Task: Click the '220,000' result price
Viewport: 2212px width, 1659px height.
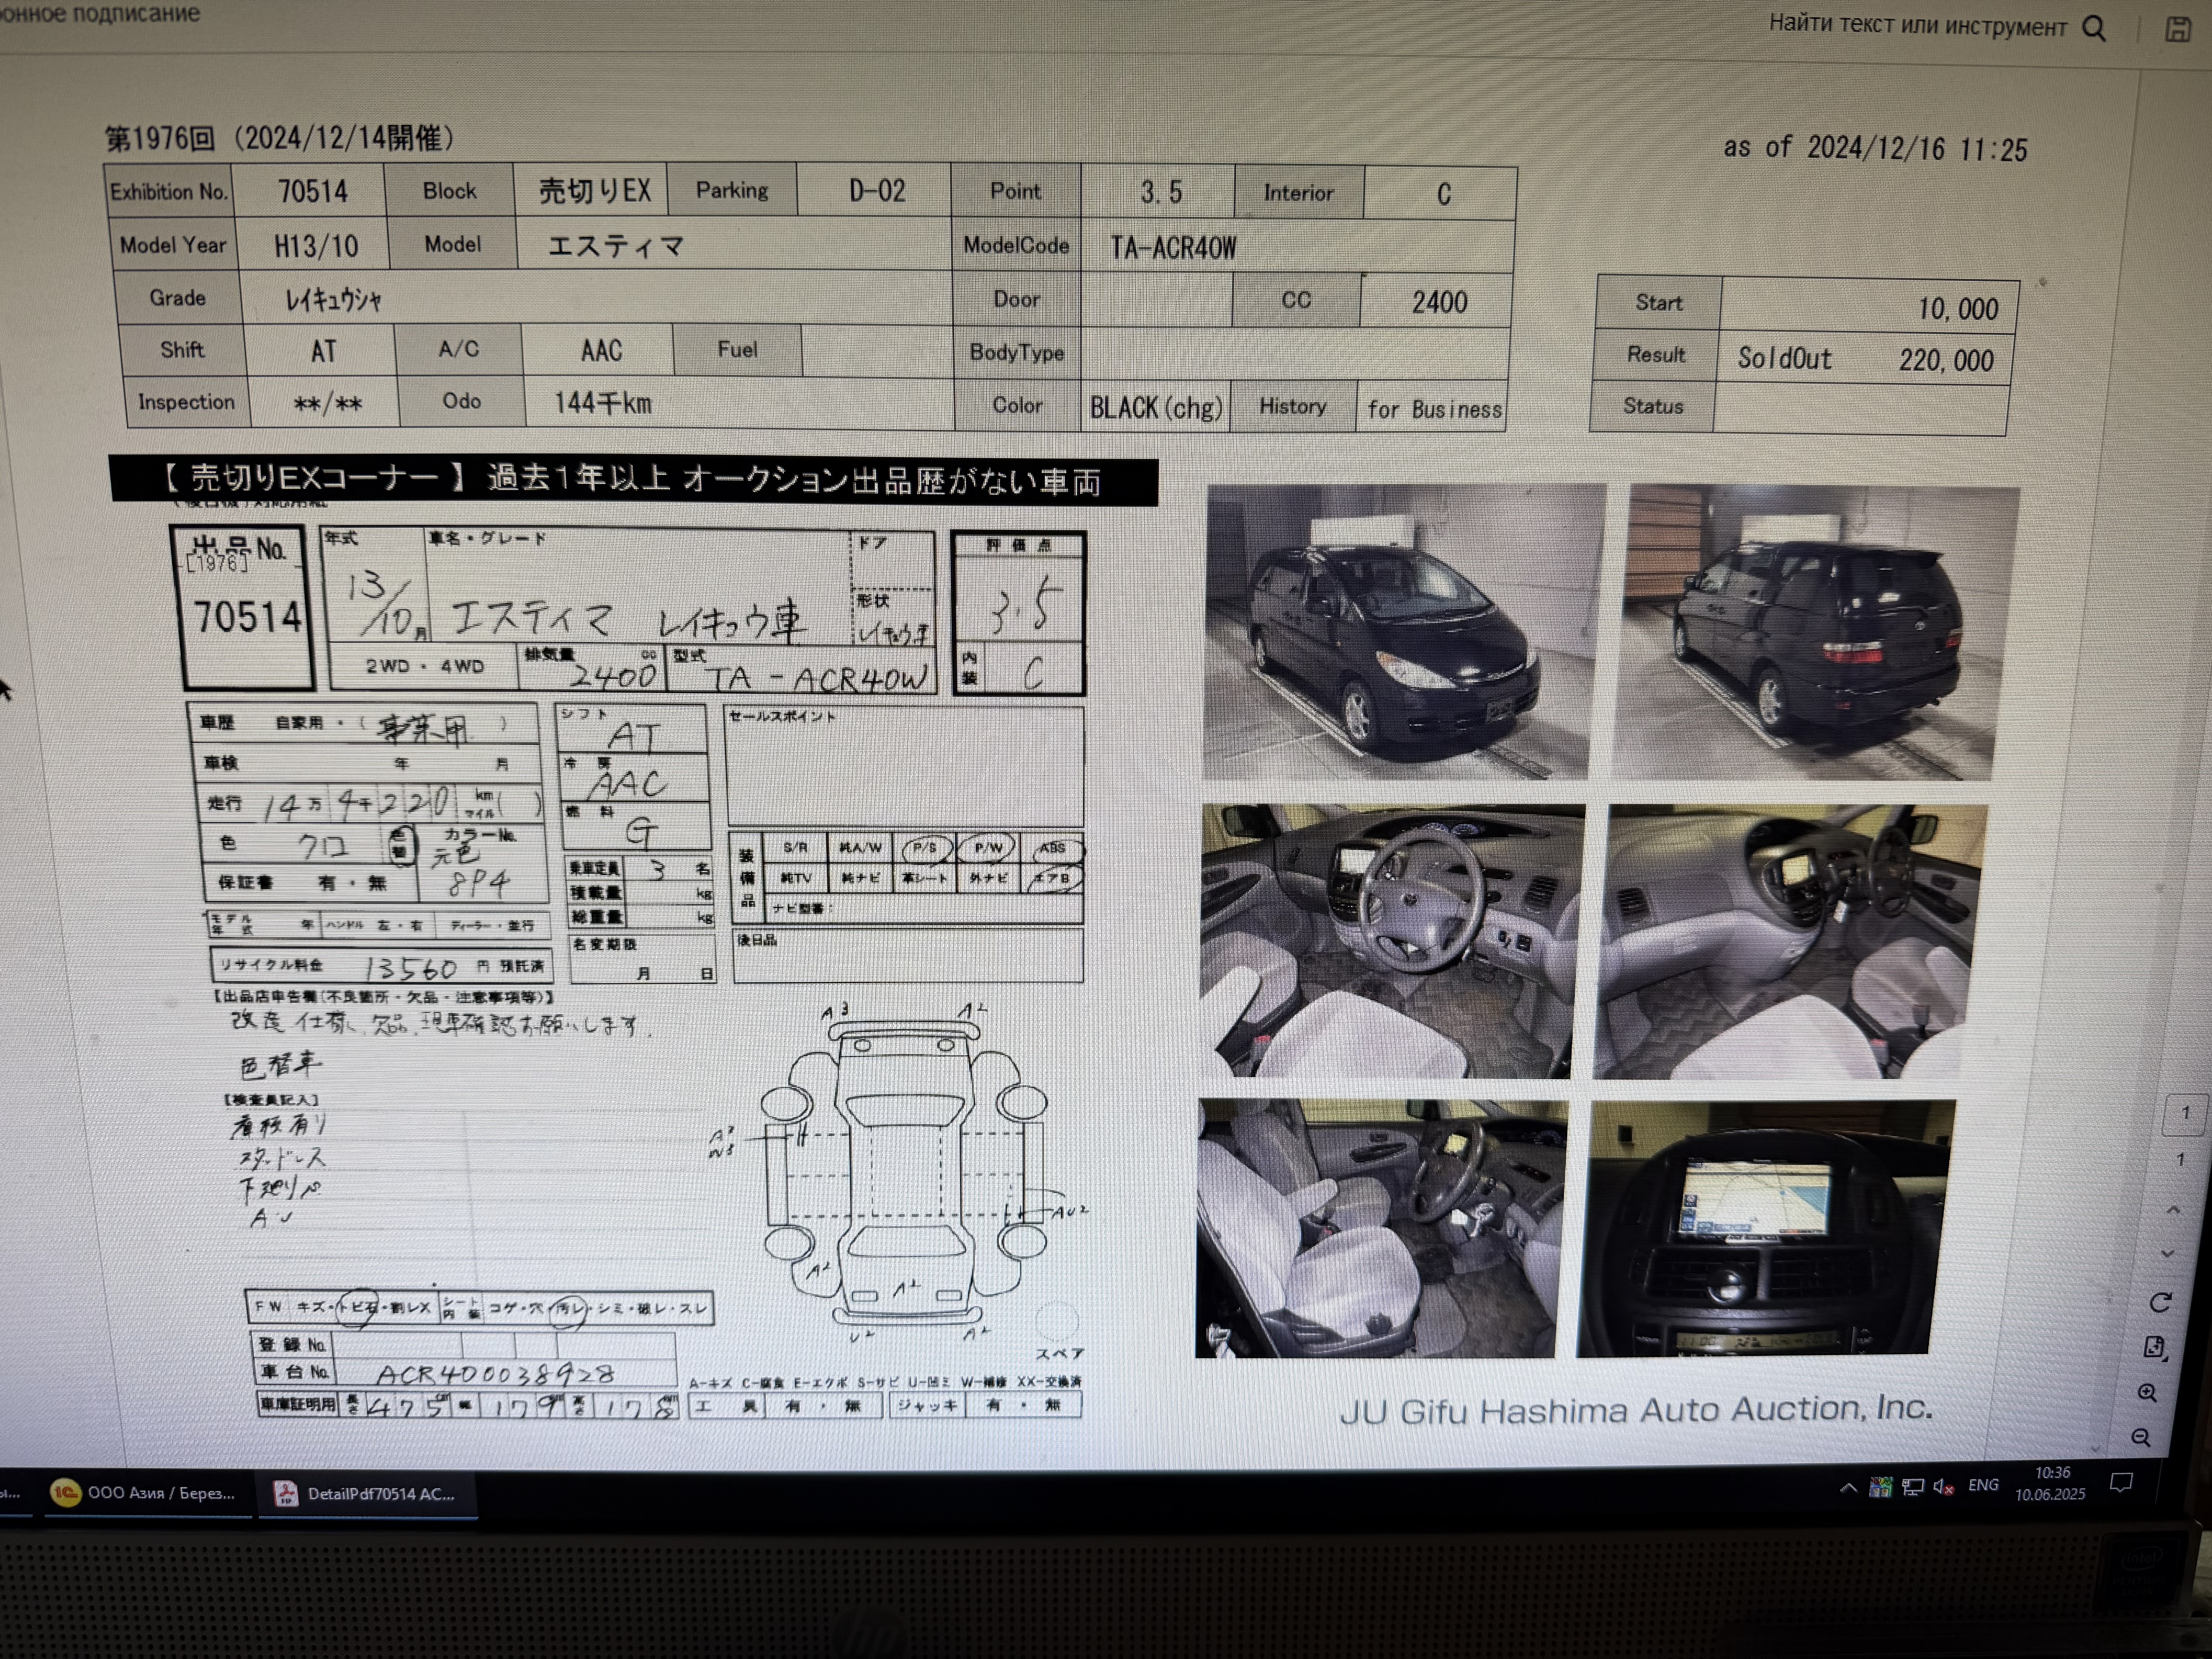Action: [x=1945, y=360]
